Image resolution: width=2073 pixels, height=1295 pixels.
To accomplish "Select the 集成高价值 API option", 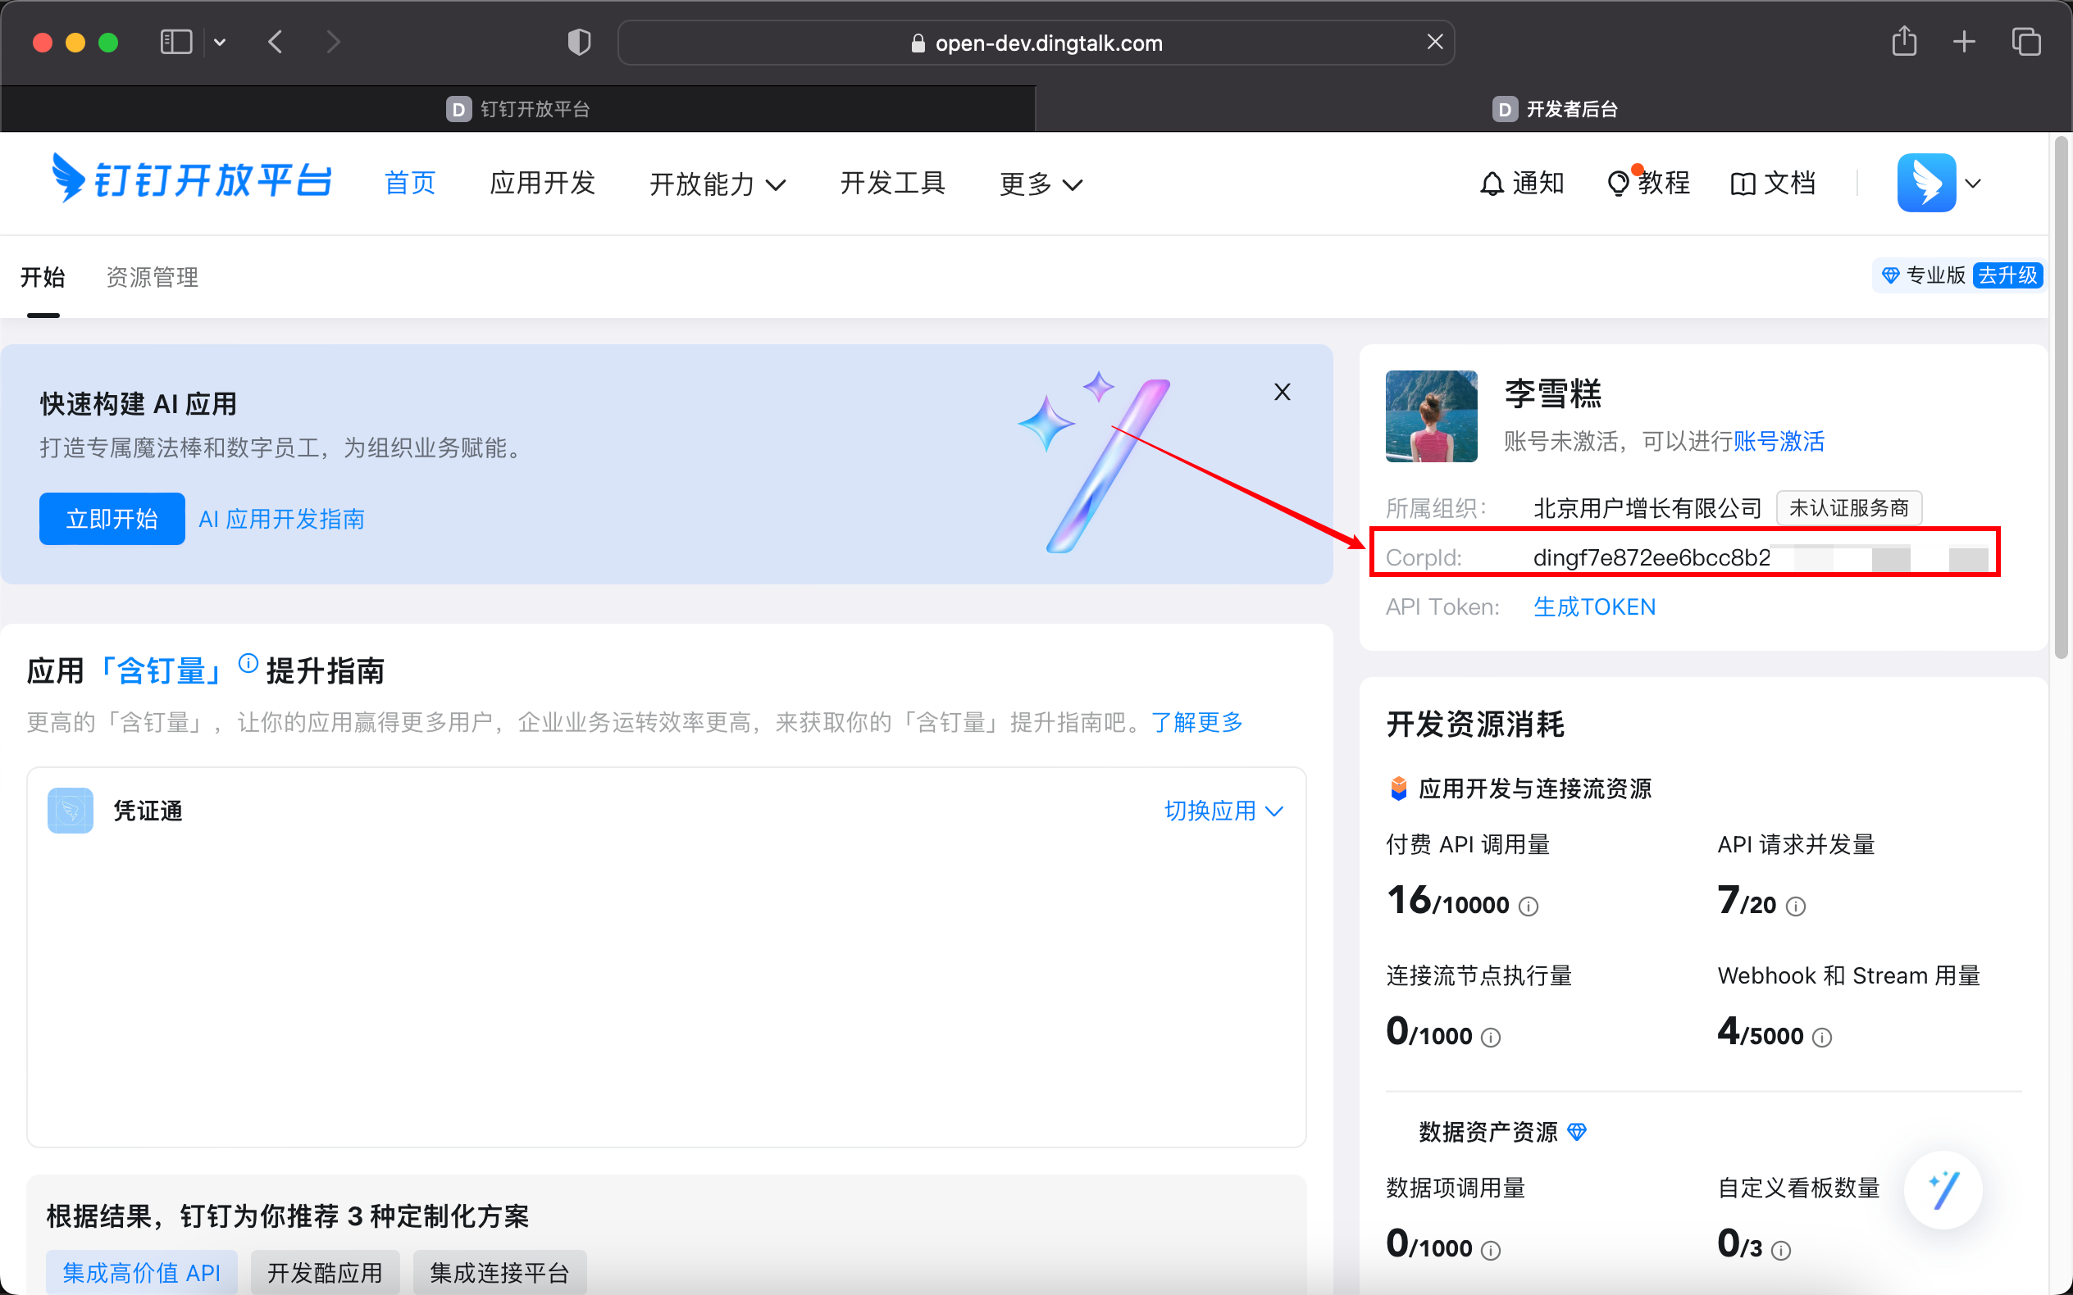I will point(141,1273).
